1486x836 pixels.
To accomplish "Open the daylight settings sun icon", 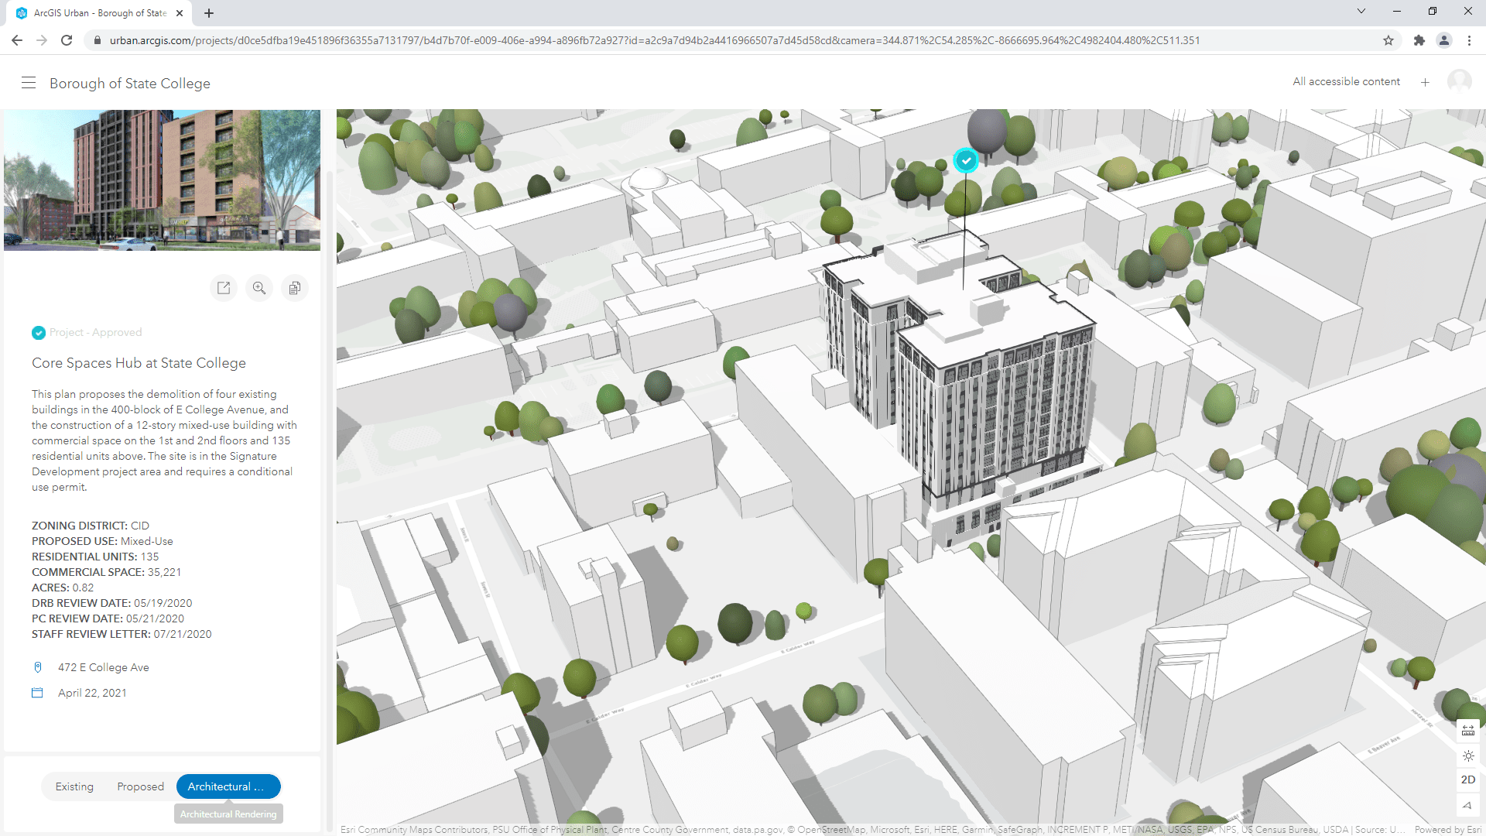I will point(1468,755).
